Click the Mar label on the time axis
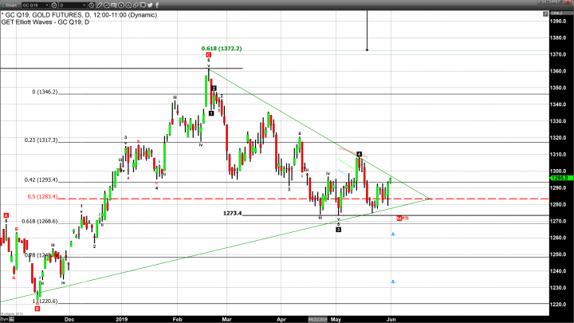 (226, 319)
